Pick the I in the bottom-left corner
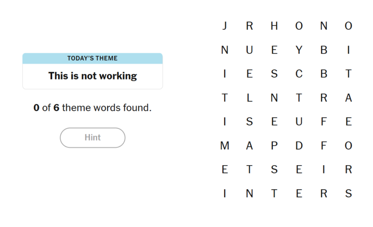Image resolution: width=373 pixels, height=227 pixels. pos(225,194)
